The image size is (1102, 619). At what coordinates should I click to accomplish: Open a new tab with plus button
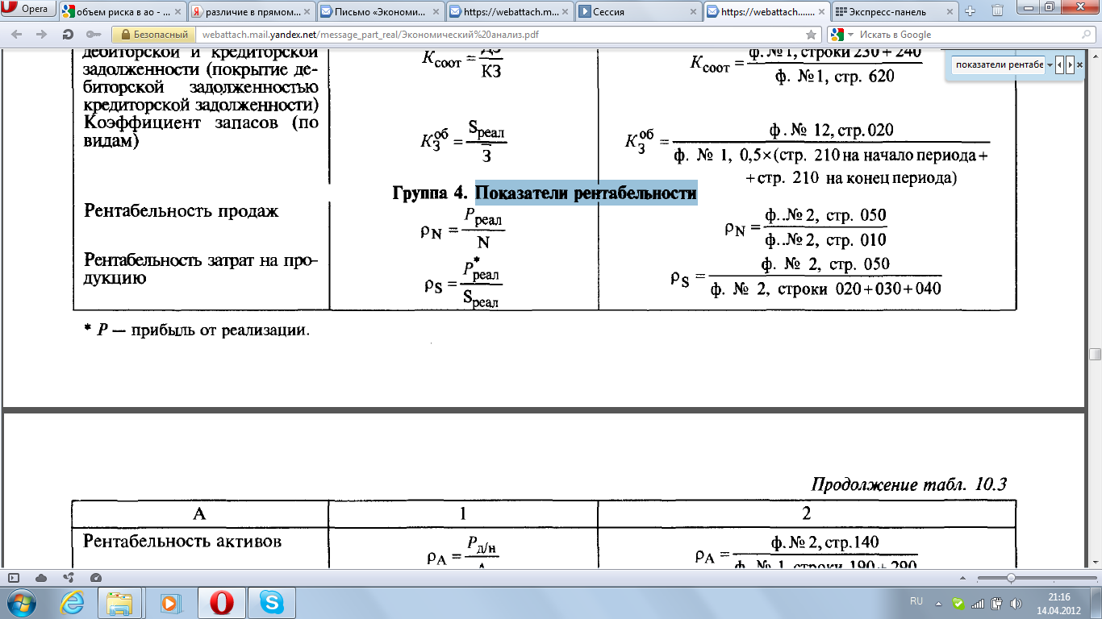(x=971, y=11)
